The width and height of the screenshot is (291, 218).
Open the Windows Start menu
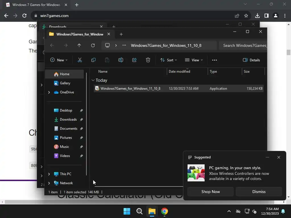(x=127, y=211)
